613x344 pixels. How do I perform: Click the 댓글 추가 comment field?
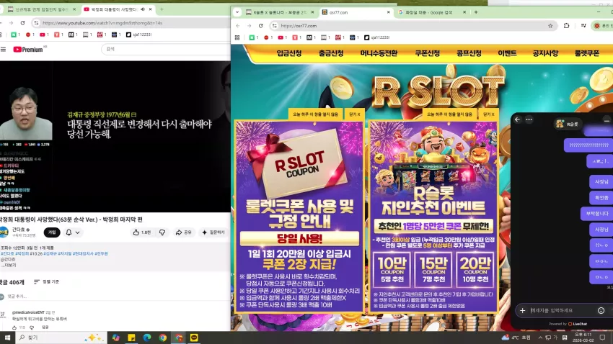pos(118,297)
